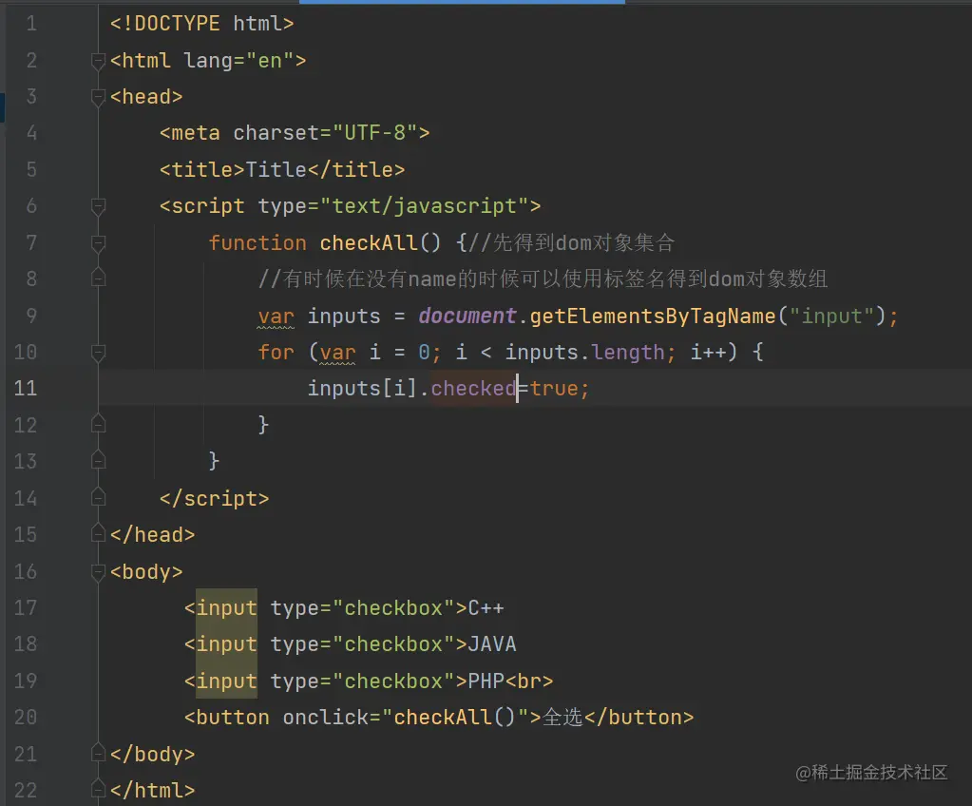The height and width of the screenshot is (806, 972).
Task: Click the highlighted input tag on line 19
Action: click(x=226, y=681)
